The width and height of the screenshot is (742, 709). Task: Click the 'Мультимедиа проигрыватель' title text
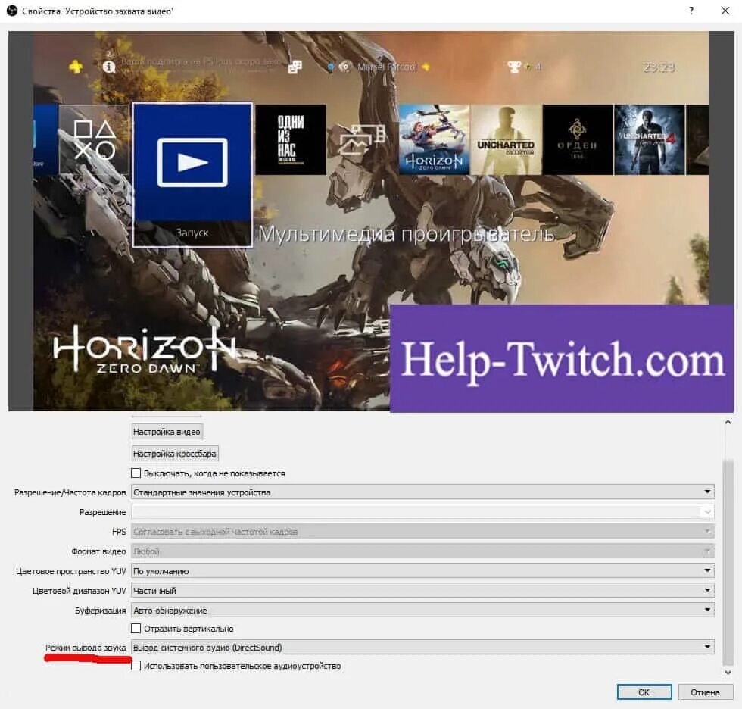click(x=406, y=234)
